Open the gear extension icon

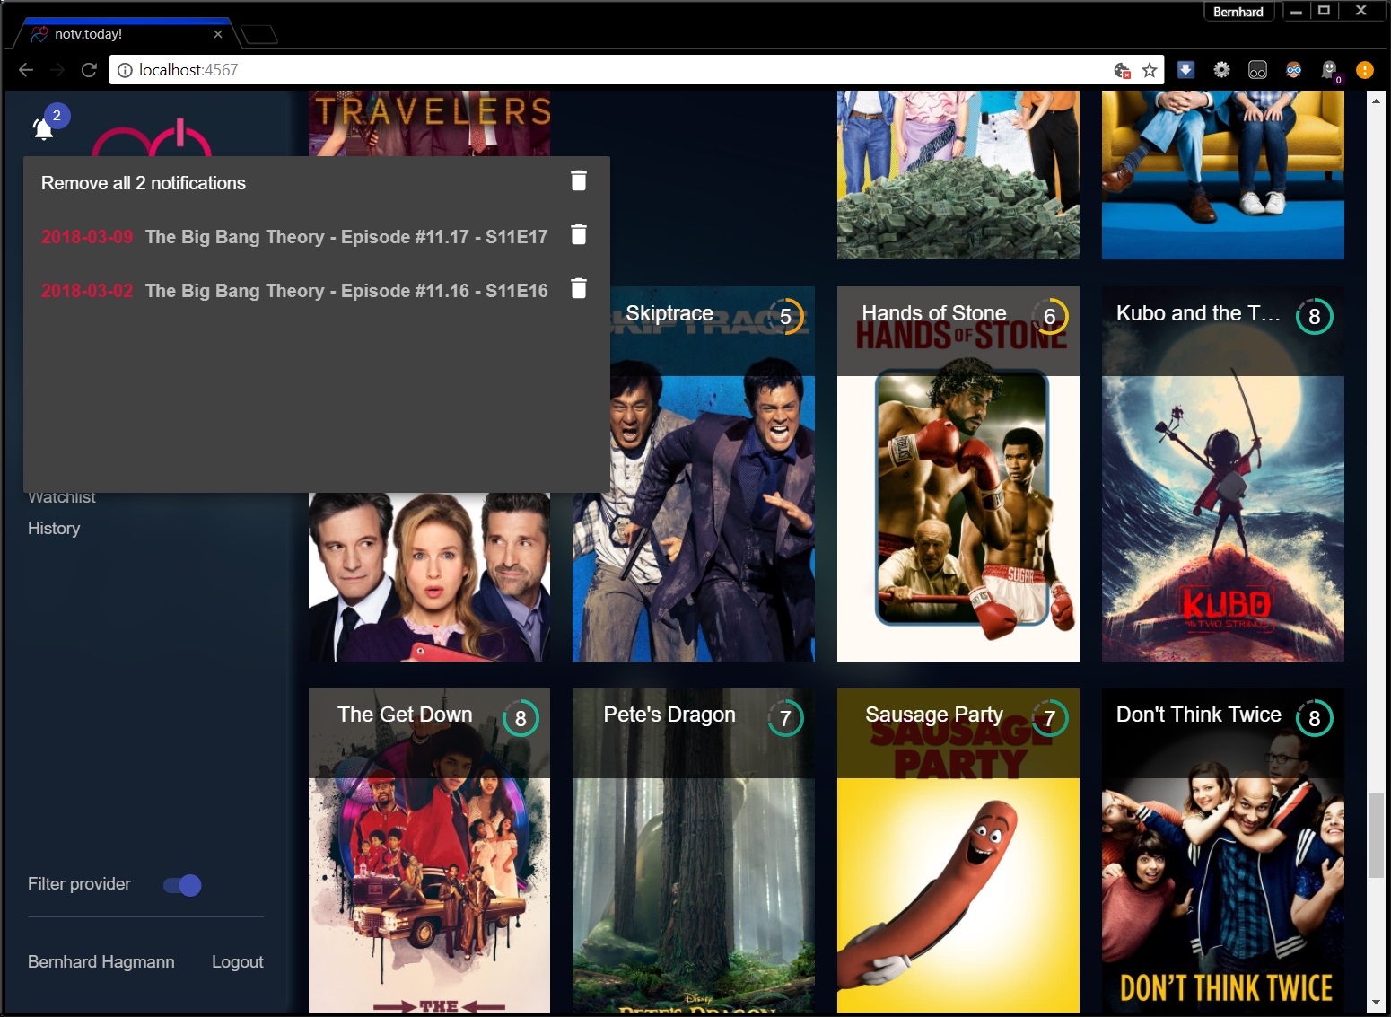[1221, 70]
